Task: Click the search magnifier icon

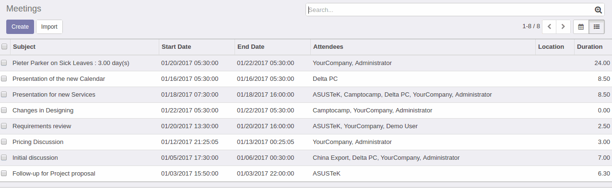Action: [x=598, y=10]
